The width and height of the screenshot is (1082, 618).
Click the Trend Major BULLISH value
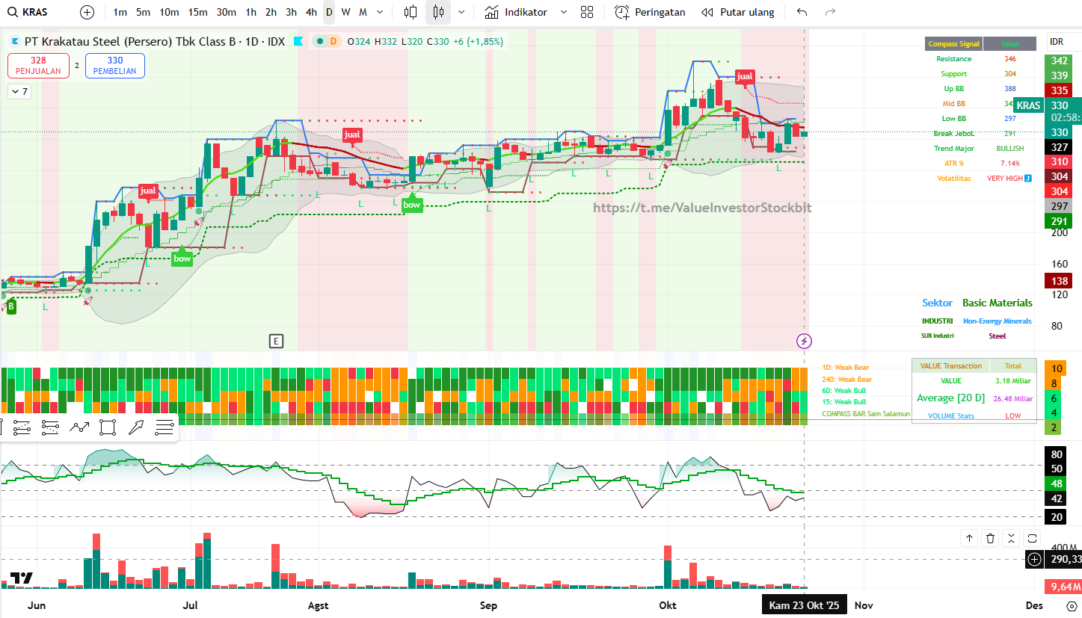coord(1010,149)
